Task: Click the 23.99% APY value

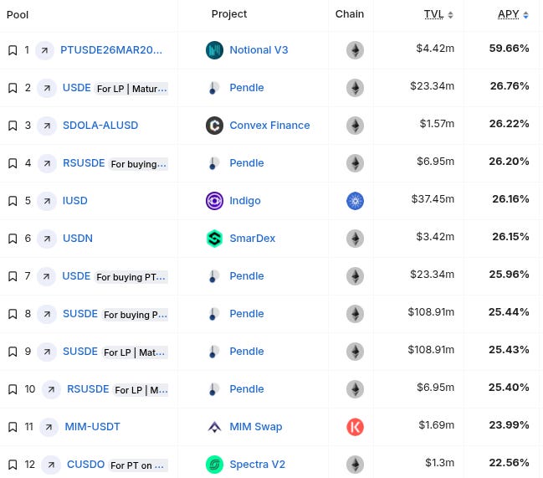Action: (509, 425)
